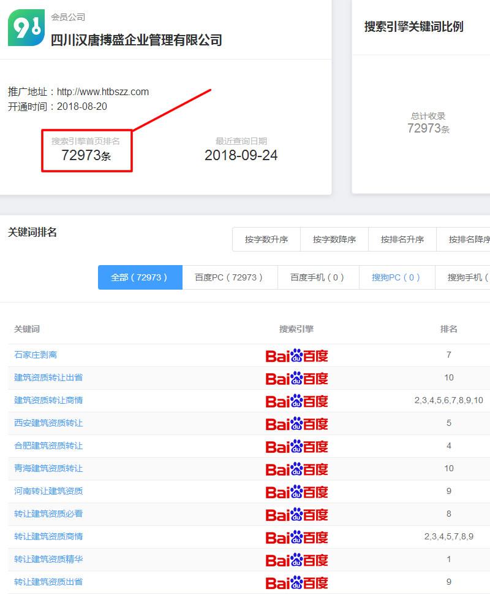
Task: Open keyword link 转让建筑资质必看
Action: point(48,514)
